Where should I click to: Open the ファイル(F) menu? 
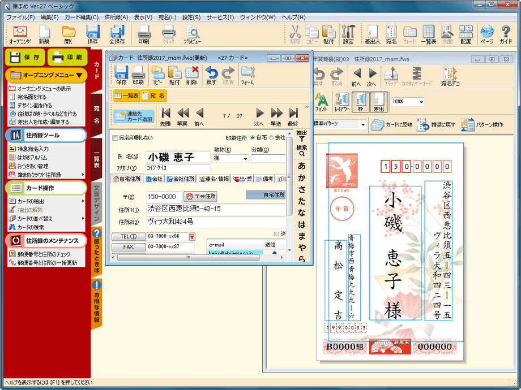point(20,18)
